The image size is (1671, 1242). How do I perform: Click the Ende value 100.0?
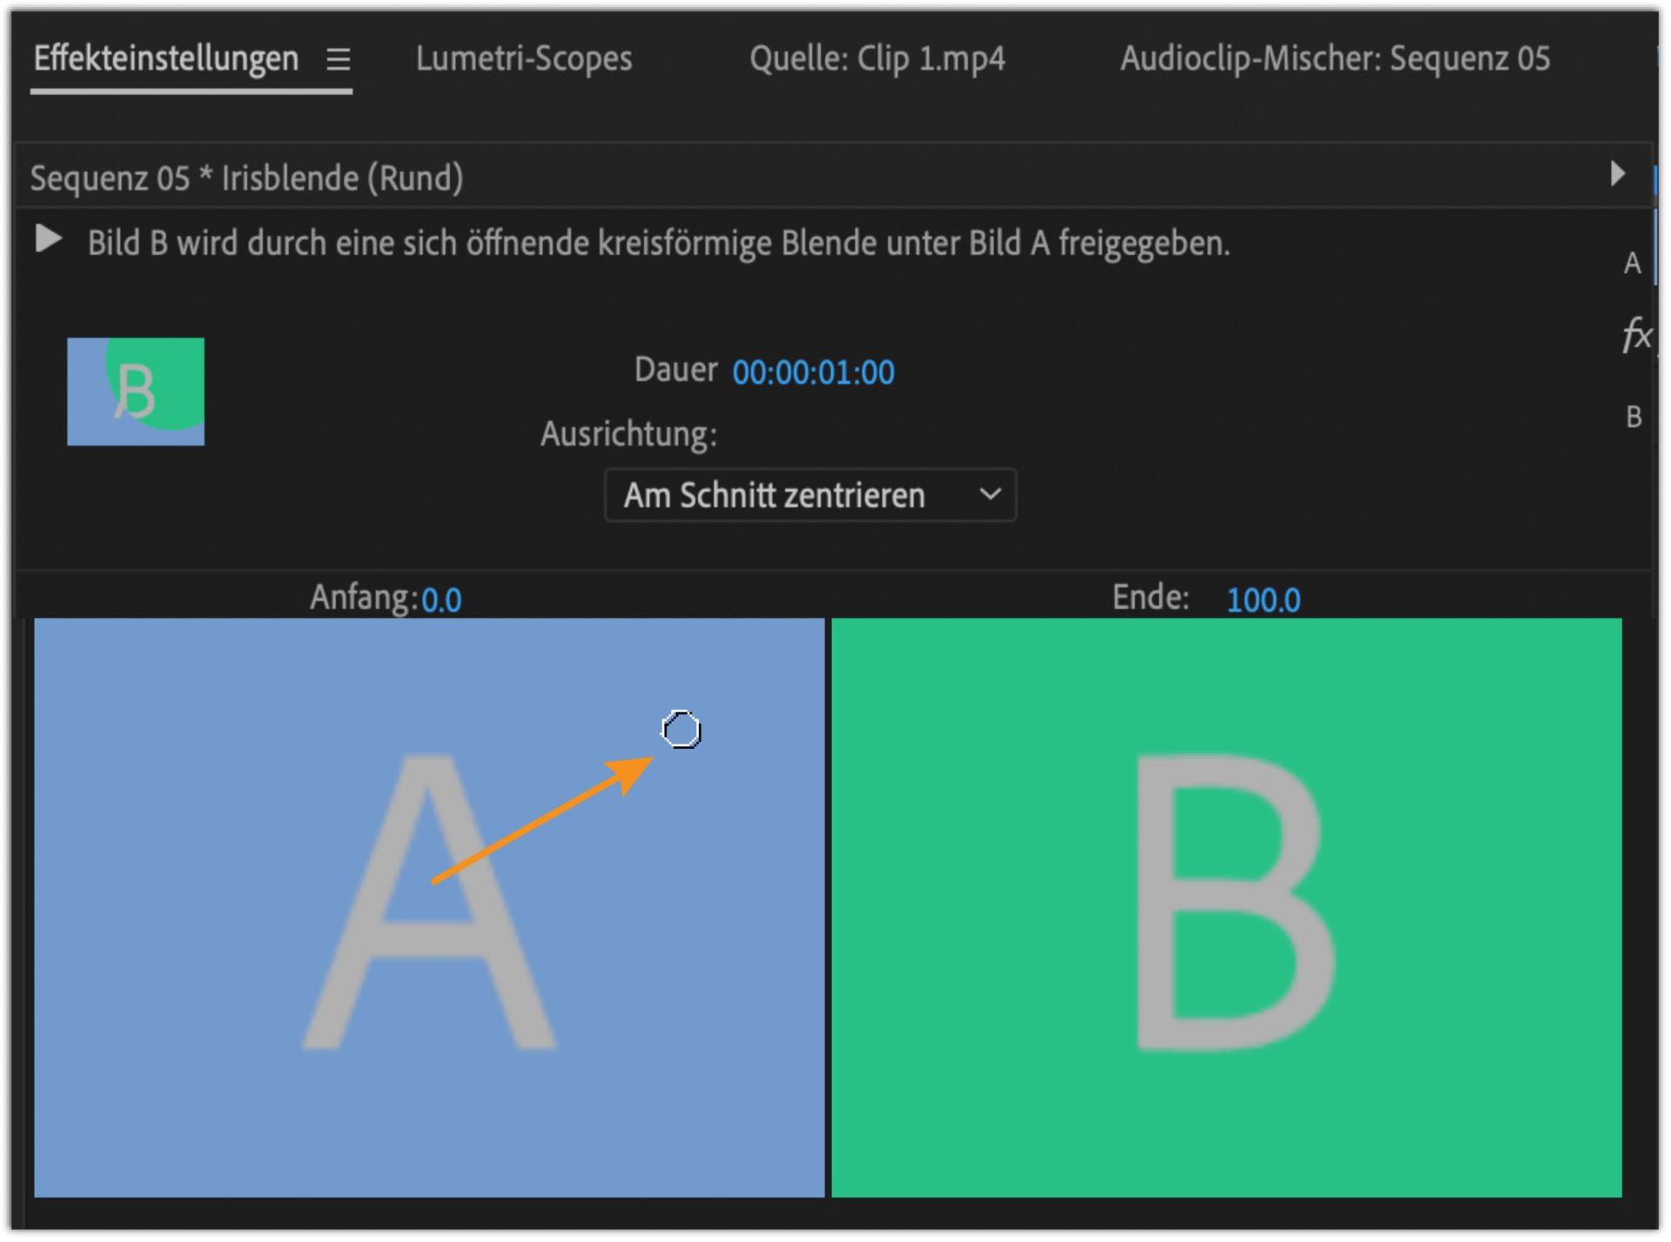[1263, 600]
